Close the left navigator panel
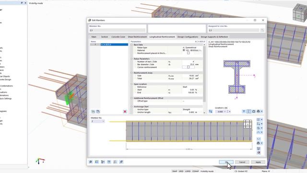The image size is (307, 173). point(25,3)
